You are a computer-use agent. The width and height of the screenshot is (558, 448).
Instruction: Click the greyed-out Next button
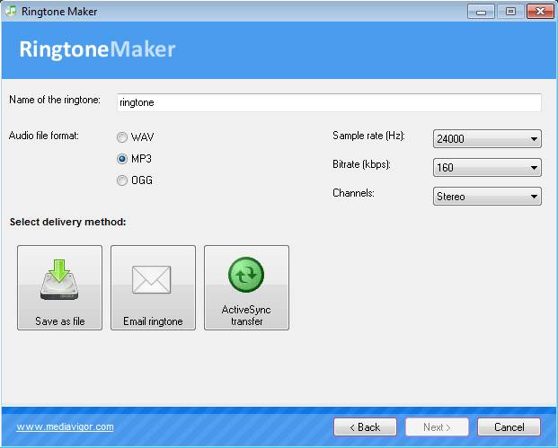point(437,426)
